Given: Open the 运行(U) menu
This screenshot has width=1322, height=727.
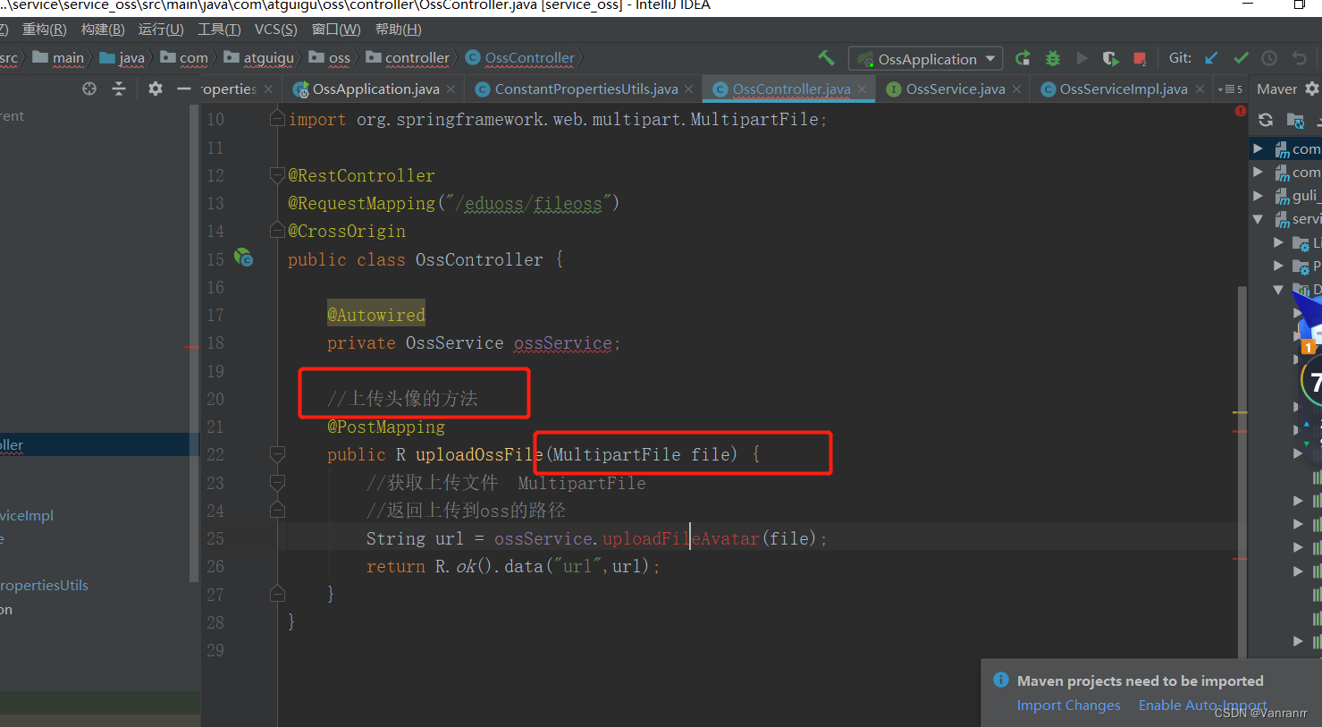Looking at the screenshot, I should (x=161, y=30).
